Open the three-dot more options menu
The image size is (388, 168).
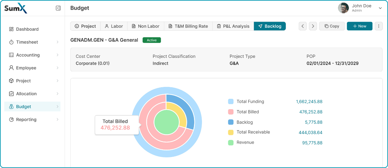tap(379, 26)
